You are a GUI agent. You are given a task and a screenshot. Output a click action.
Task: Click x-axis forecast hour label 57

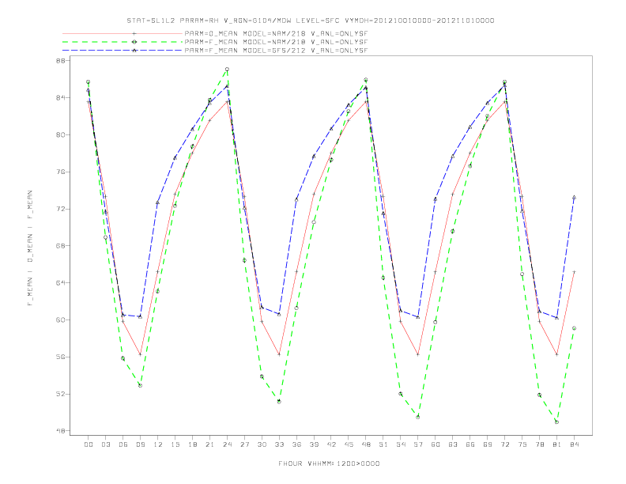(418, 444)
